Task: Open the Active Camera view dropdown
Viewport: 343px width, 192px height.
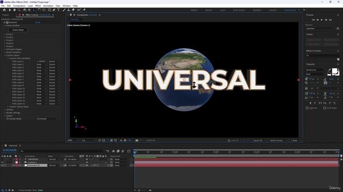Action: coord(278,141)
